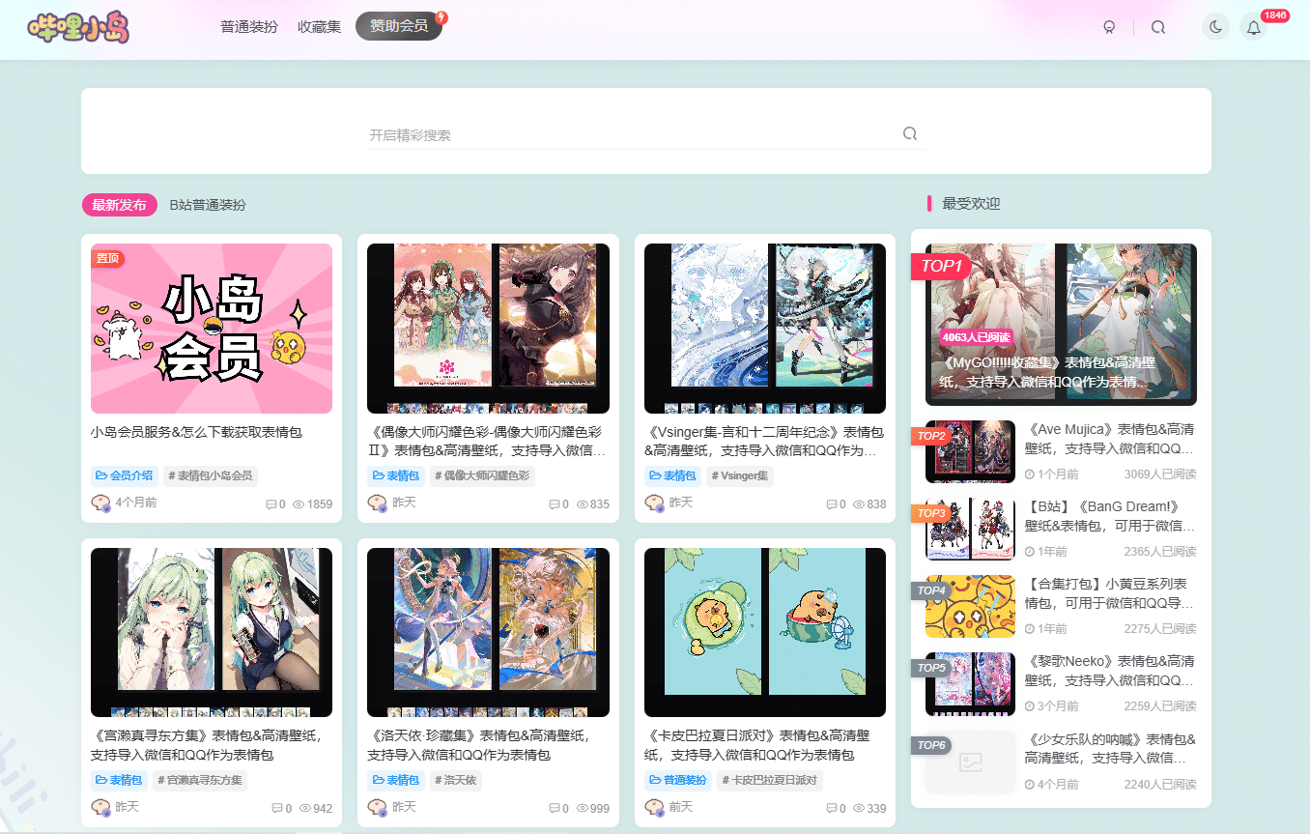Viewport: 1310px width, 834px height.
Task: Click author avatar on 前天 post
Action: pos(655,807)
